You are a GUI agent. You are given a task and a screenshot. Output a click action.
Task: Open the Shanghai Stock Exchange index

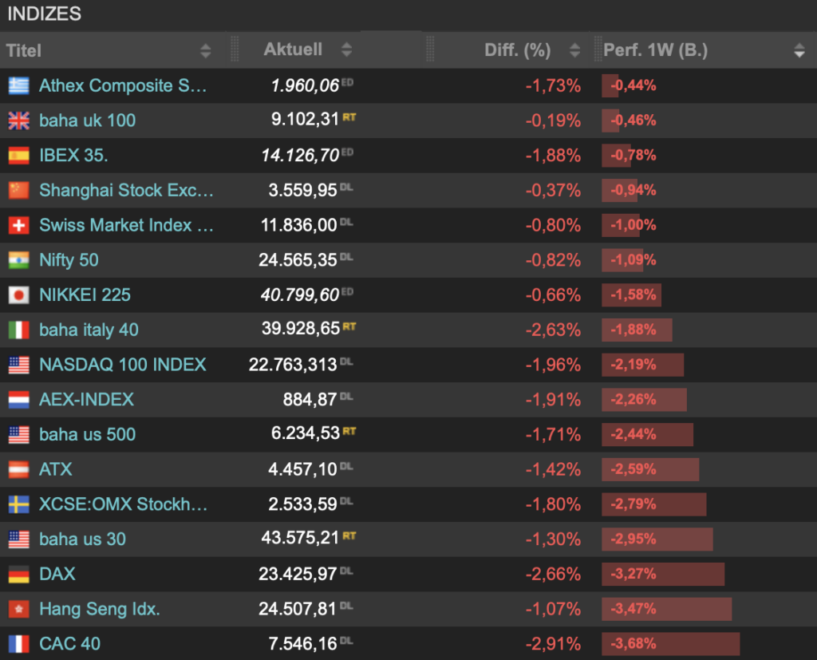pos(127,190)
